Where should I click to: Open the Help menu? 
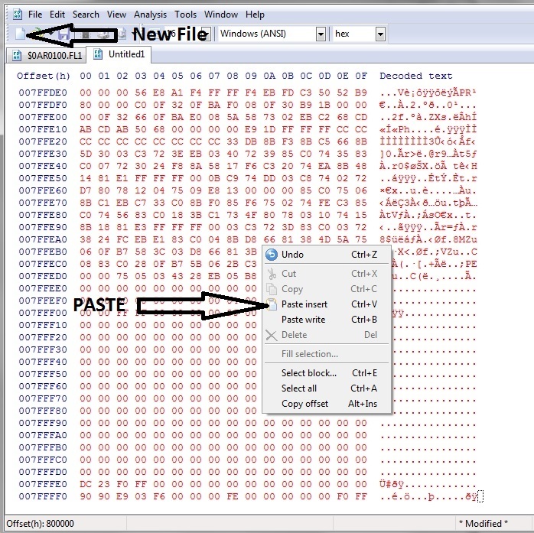coord(255,15)
